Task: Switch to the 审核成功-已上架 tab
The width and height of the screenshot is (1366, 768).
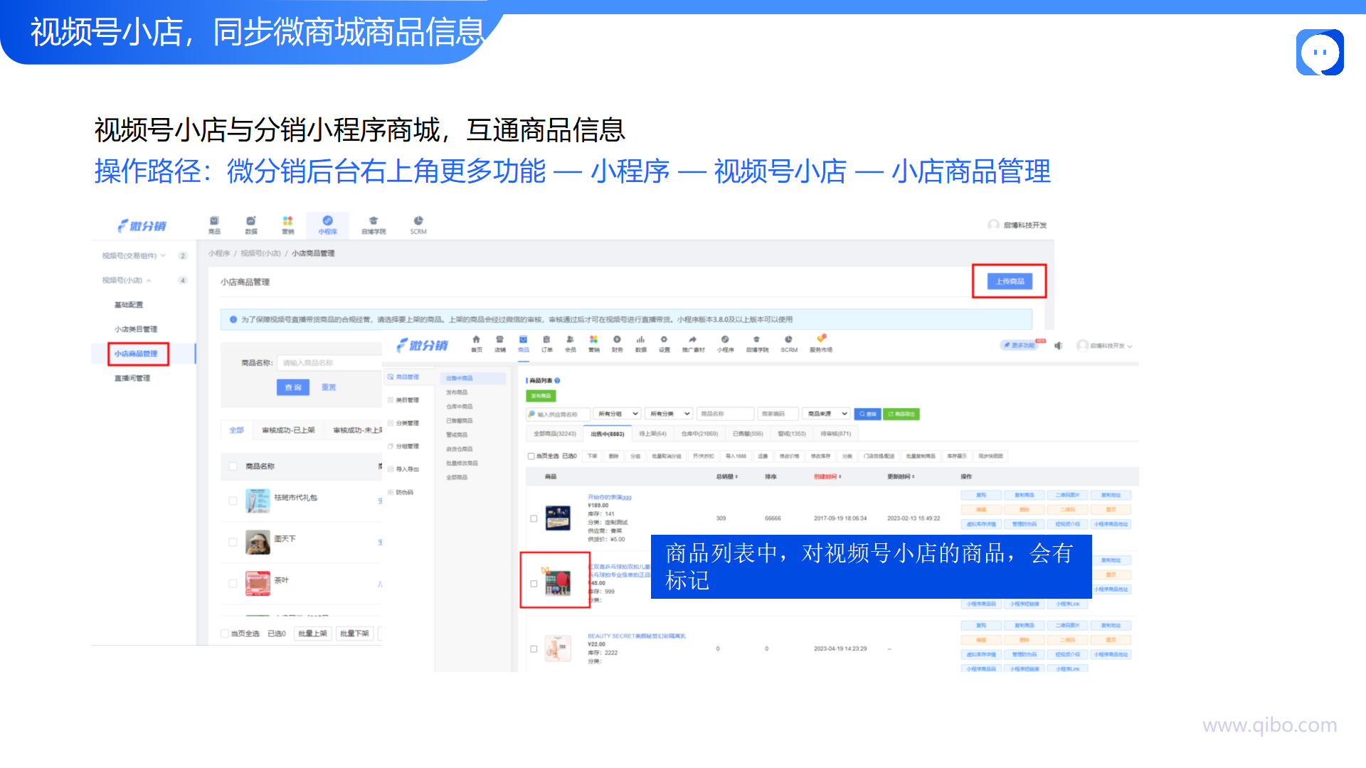Action: 288,430
